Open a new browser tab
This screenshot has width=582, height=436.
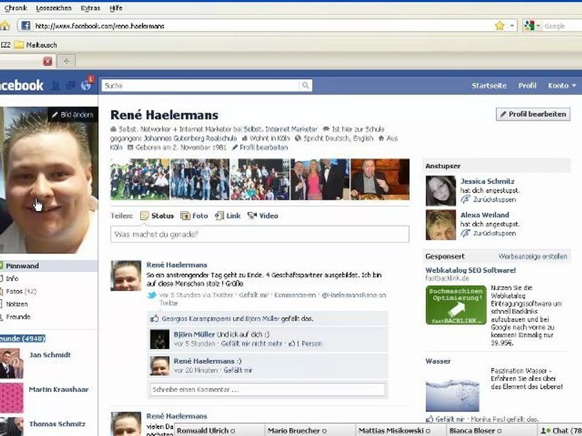click(x=66, y=61)
